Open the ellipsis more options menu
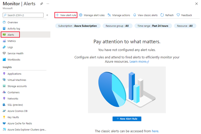This screenshot has width=201, height=134. [48, 4]
